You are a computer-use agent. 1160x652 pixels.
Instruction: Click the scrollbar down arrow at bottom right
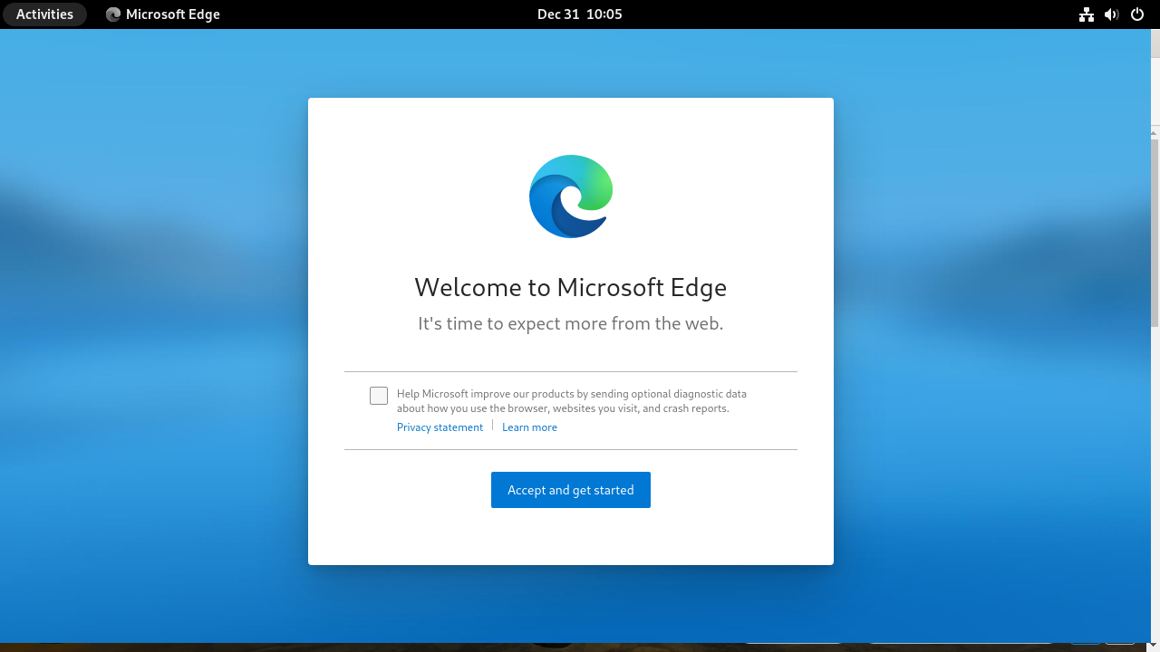1153,645
